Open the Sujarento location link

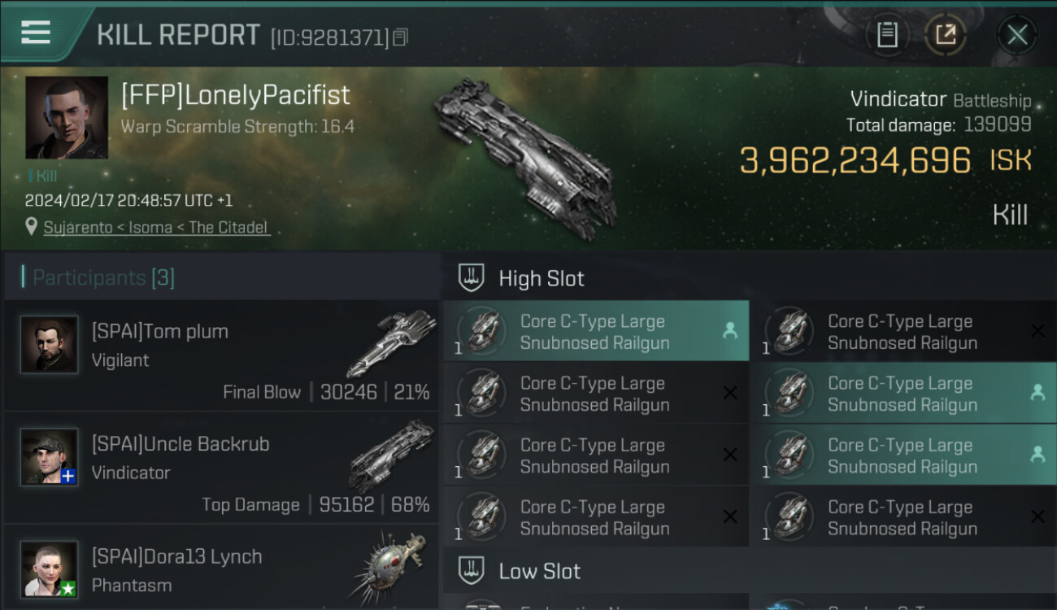pos(156,228)
